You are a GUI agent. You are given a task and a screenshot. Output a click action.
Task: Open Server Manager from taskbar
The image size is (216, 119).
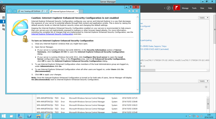(x=20, y=116)
